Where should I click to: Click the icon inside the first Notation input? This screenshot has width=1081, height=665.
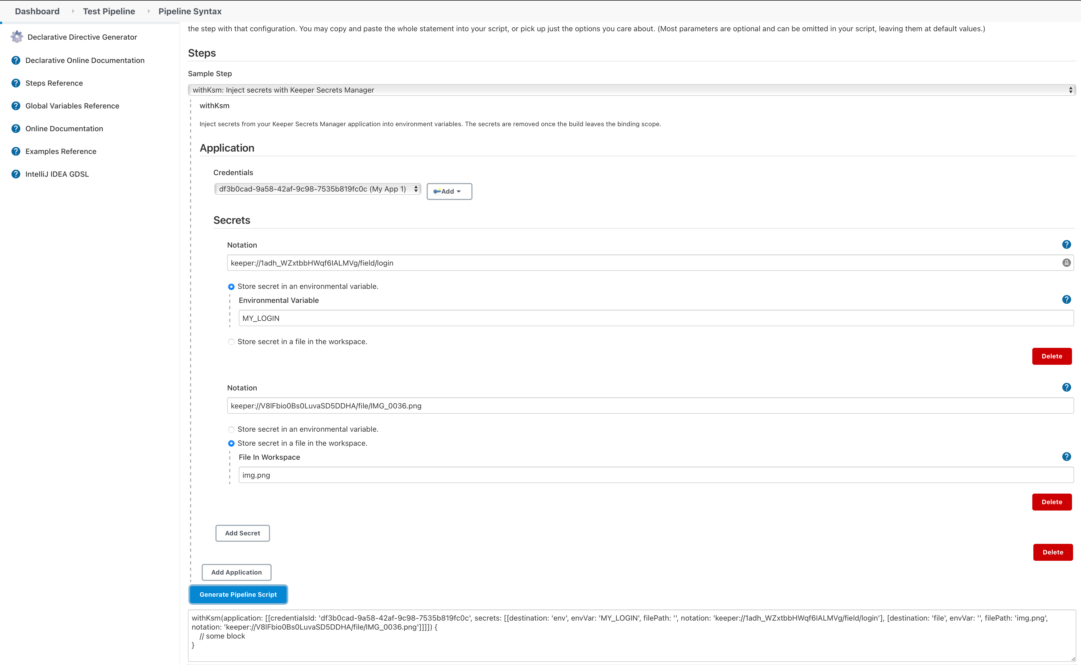[x=1066, y=263]
